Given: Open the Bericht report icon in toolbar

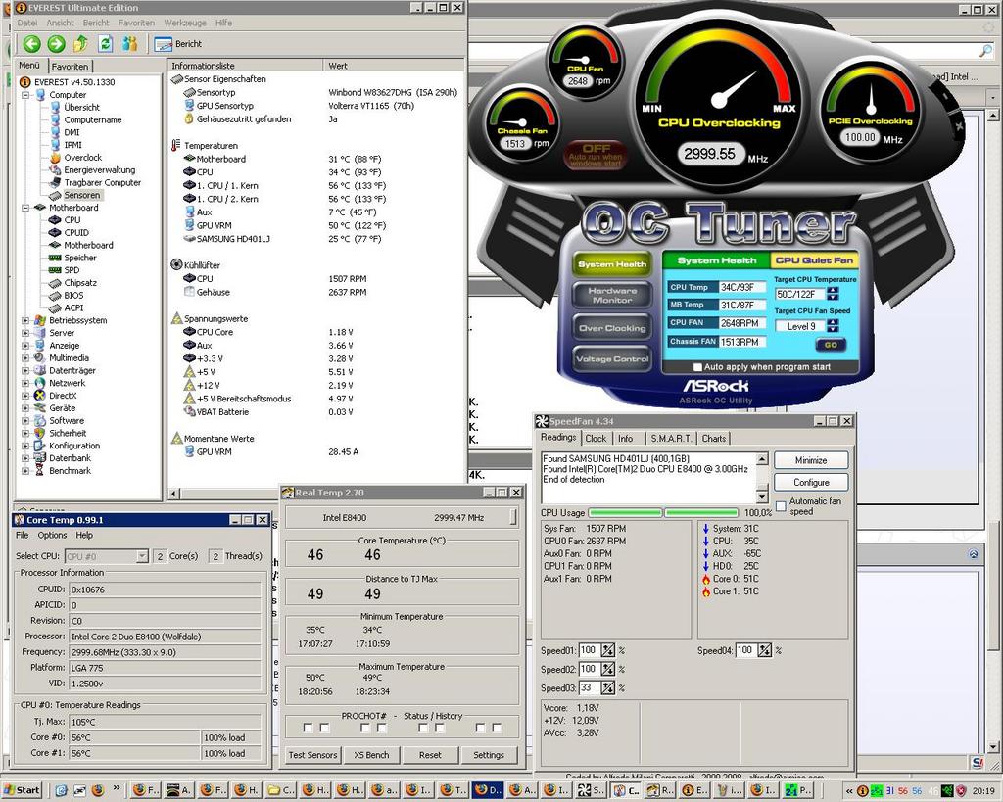Looking at the screenshot, I should click(165, 44).
